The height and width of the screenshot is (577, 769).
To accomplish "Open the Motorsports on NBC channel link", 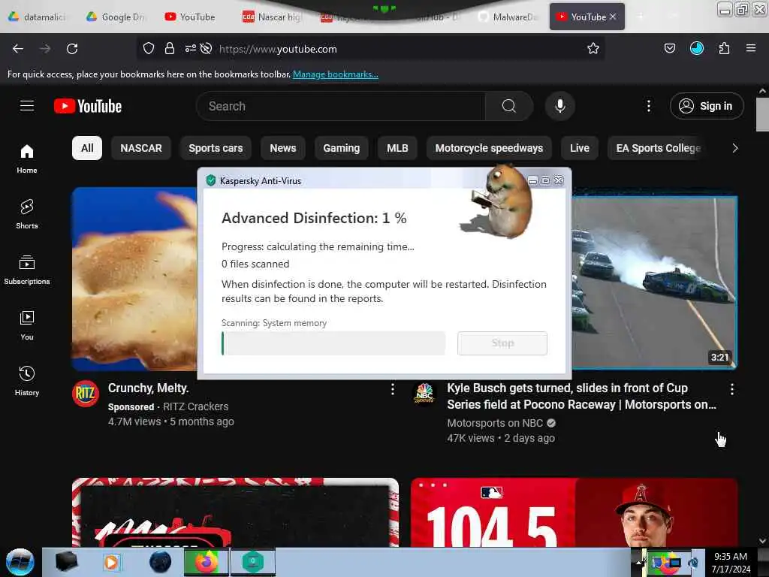I will [x=495, y=423].
